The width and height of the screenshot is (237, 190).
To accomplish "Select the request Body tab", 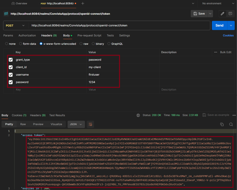I will tap(68, 36).
